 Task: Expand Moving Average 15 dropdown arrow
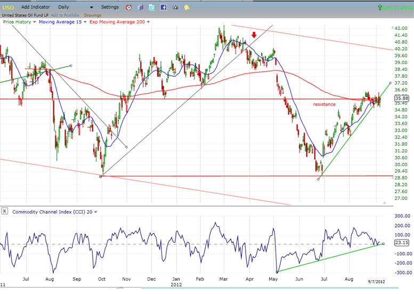[x=85, y=22]
